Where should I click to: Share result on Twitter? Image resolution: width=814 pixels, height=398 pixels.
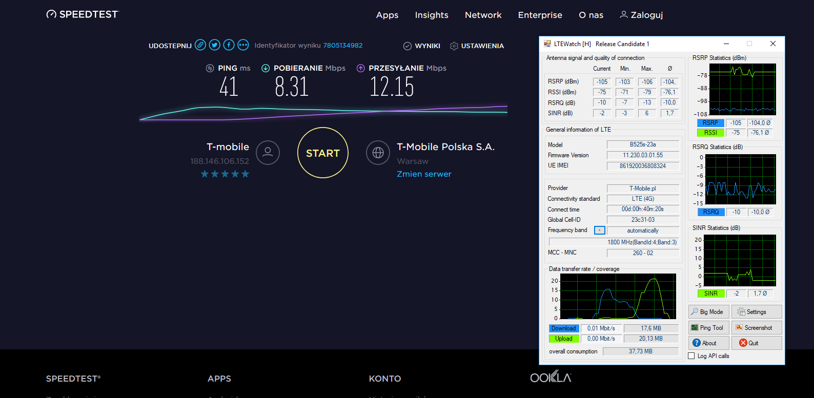point(215,45)
